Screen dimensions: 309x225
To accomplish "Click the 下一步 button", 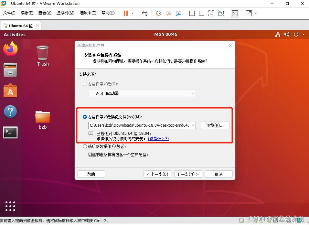I will pos(188,174).
